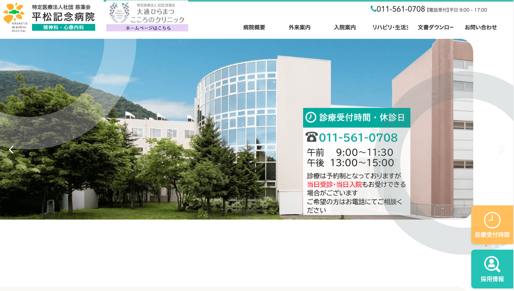The image size is (514, 291).
Task: Advance carousel with the right arrow
Action: tap(502, 150)
